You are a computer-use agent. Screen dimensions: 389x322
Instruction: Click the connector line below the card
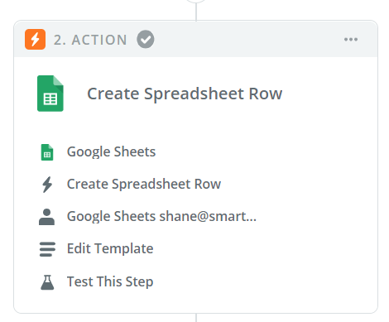pyautogui.click(x=196, y=318)
